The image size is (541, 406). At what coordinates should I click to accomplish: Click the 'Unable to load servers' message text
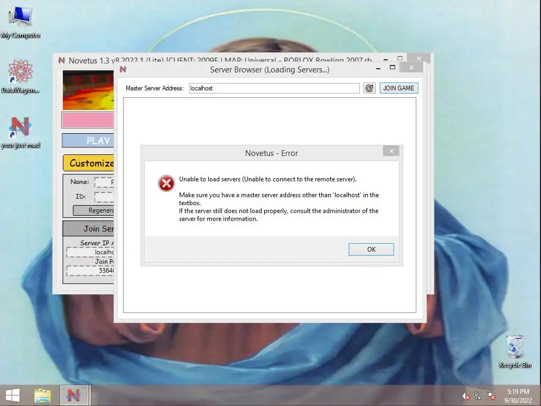(x=268, y=179)
